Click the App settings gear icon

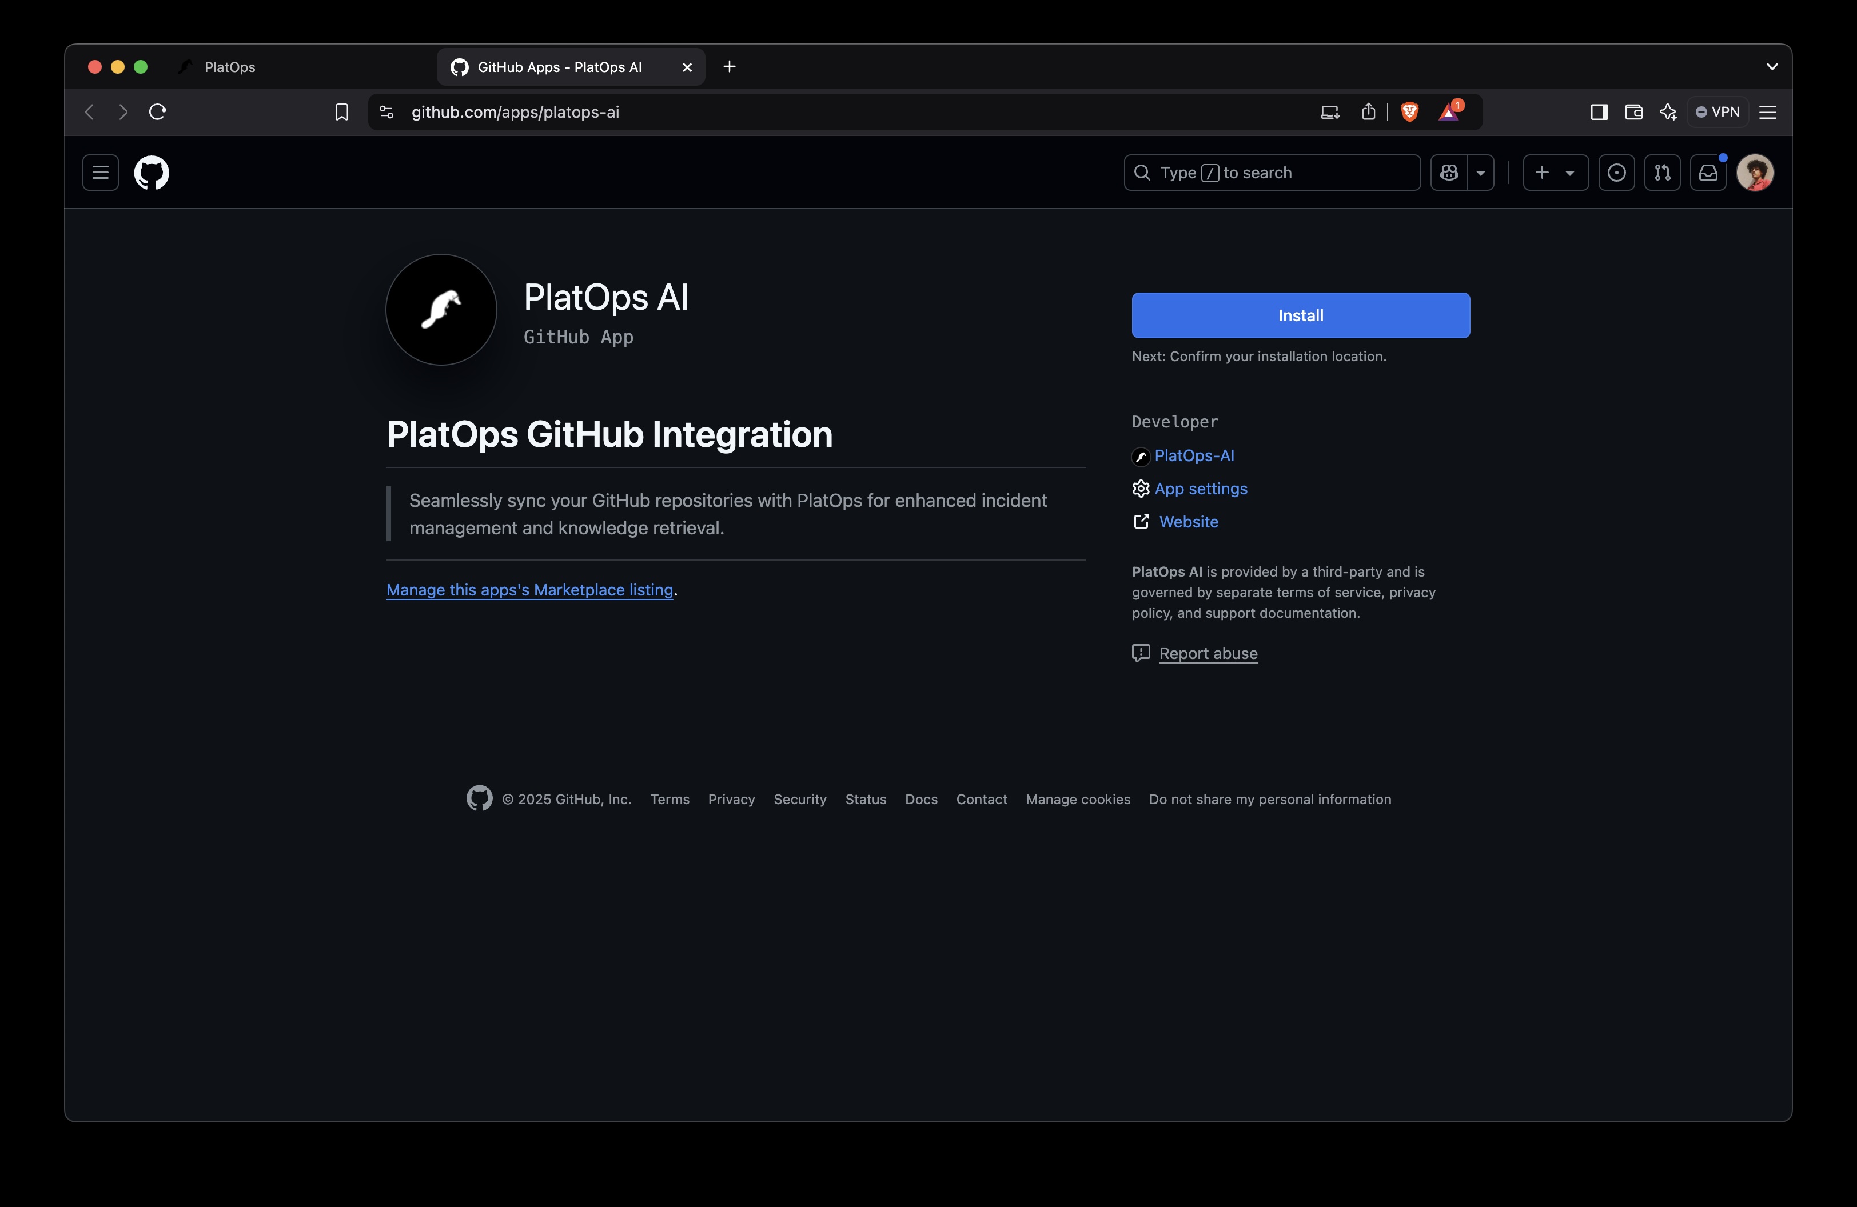coord(1141,489)
